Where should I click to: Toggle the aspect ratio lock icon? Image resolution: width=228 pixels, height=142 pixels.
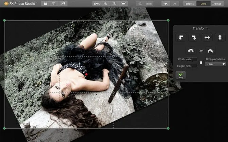201,62
